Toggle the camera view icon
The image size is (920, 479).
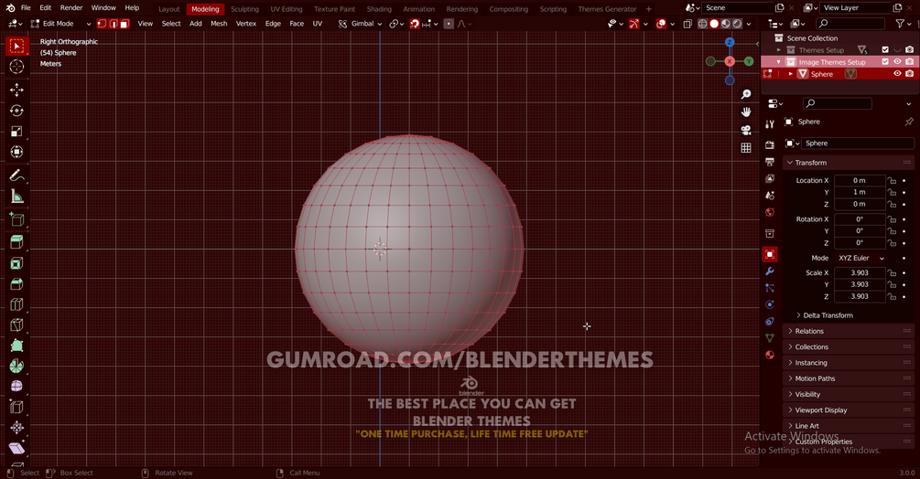(746, 130)
